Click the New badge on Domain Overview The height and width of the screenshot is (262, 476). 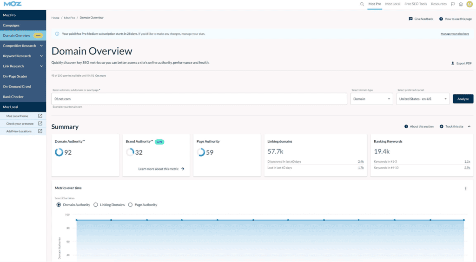click(38, 35)
